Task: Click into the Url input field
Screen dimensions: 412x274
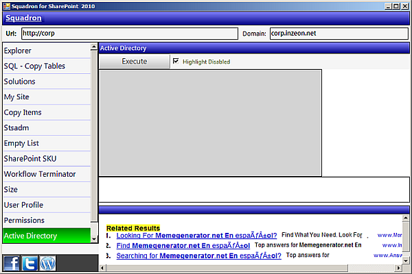Action: [x=130, y=34]
